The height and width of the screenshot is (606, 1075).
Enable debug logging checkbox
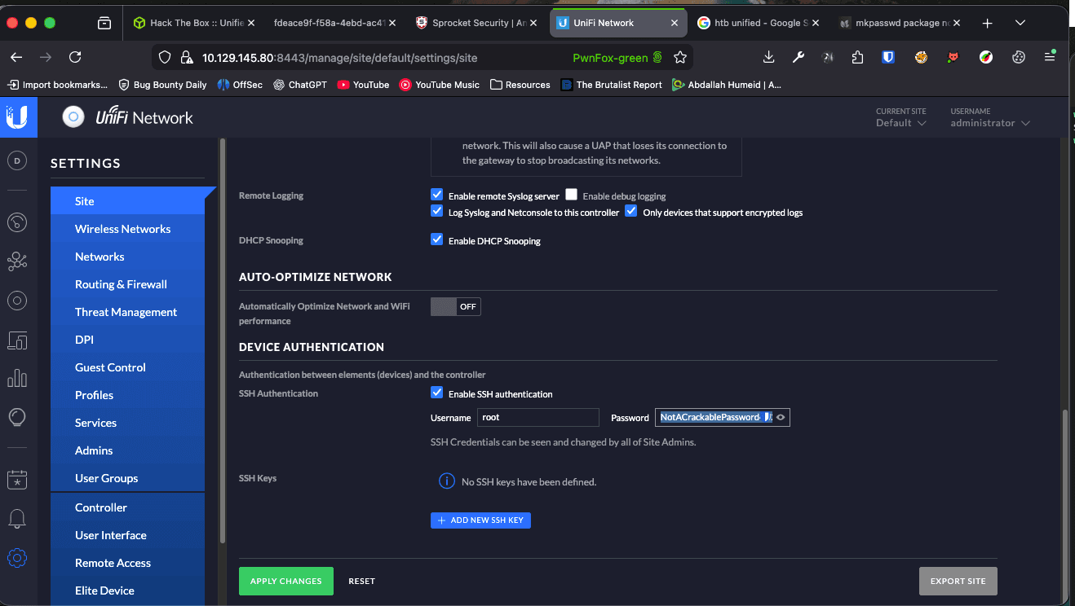coord(572,195)
